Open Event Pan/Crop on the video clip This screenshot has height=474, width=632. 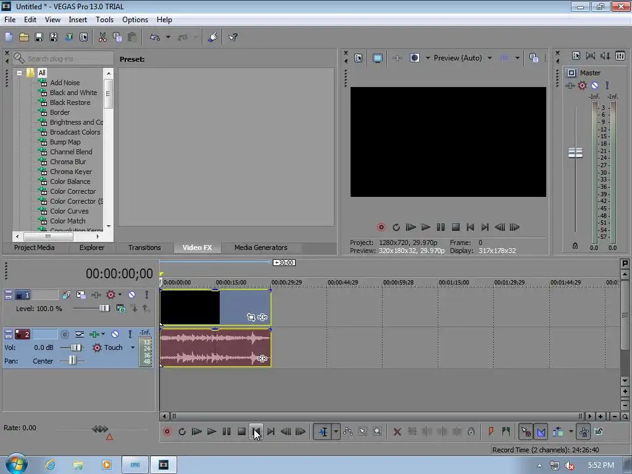pyautogui.click(x=251, y=317)
